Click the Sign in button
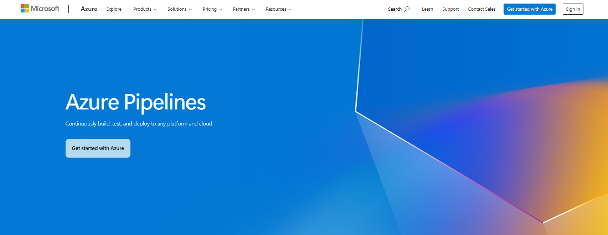 pos(573,9)
